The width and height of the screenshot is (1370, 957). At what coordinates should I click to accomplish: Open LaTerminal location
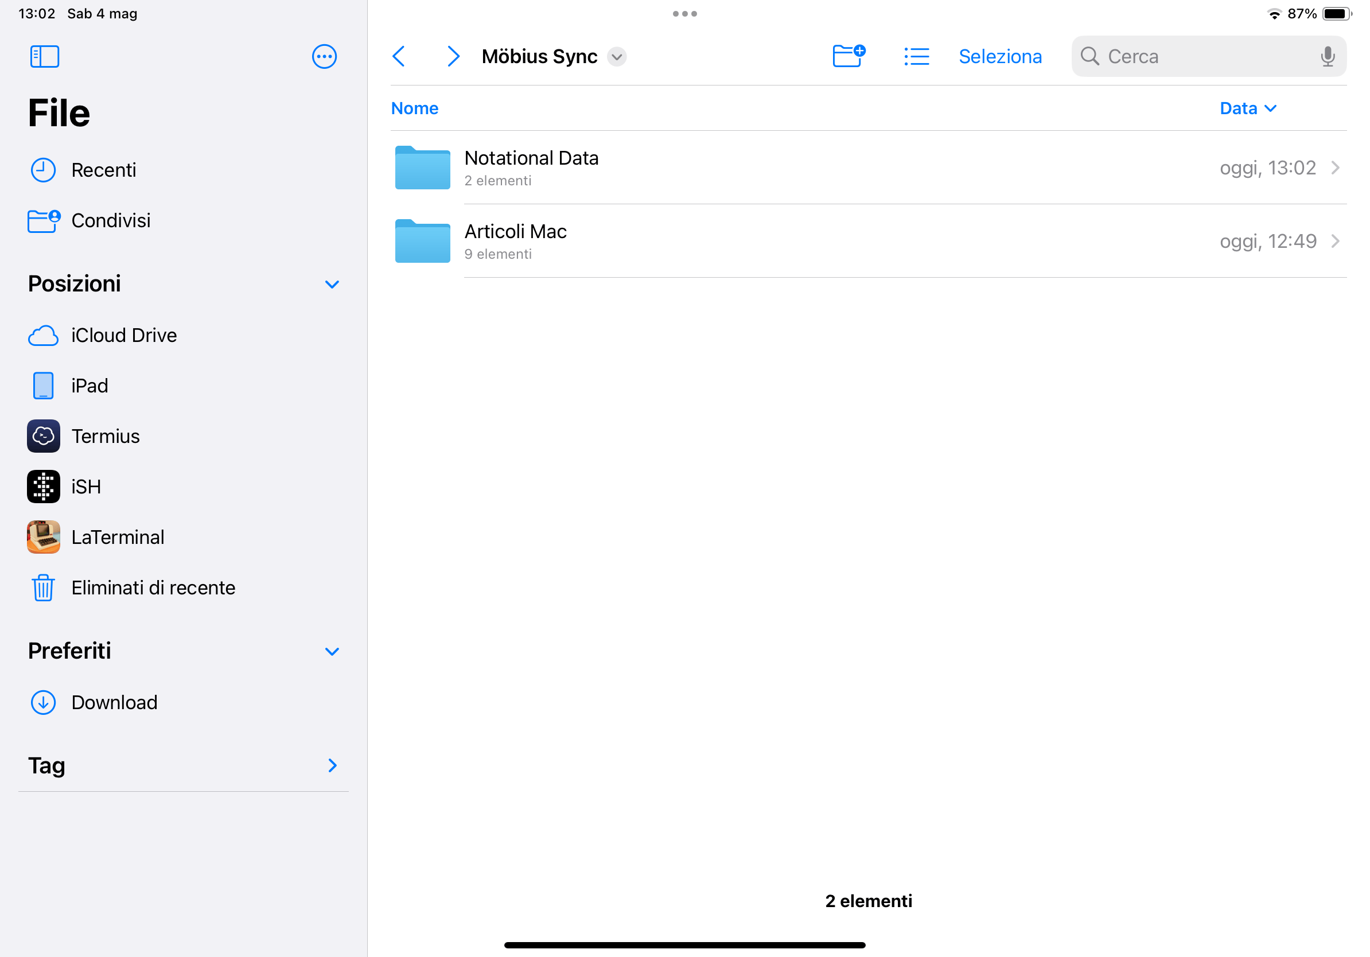pyautogui.click(x=118, y=537)
